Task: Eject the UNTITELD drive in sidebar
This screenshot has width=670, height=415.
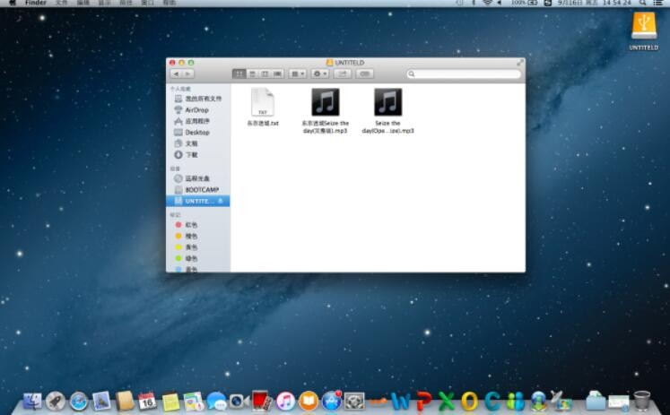Action: [x=221, y=201]
